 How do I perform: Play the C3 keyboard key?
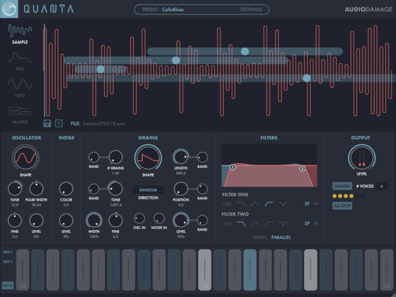tap(204, 270)
